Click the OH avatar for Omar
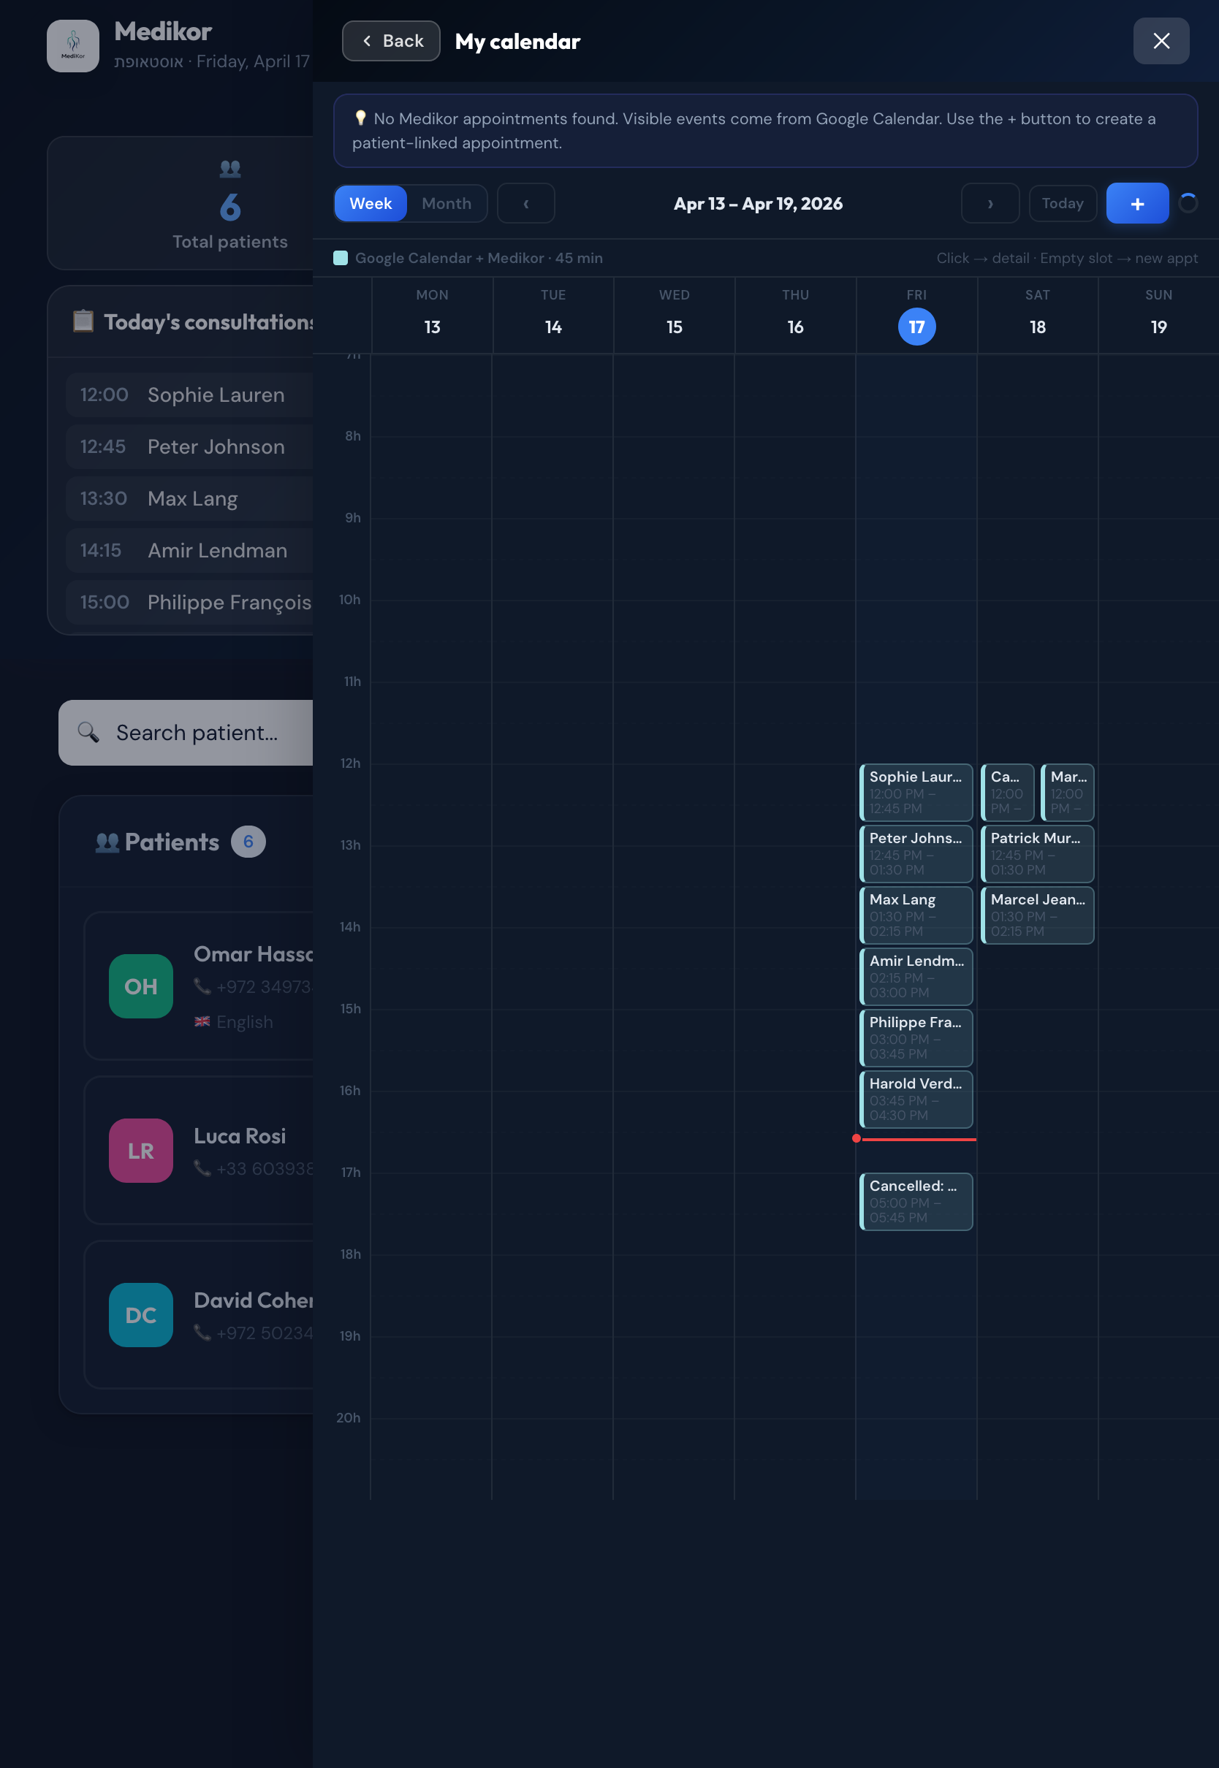Screen dimensions: 1219x1768 (140, 986)
